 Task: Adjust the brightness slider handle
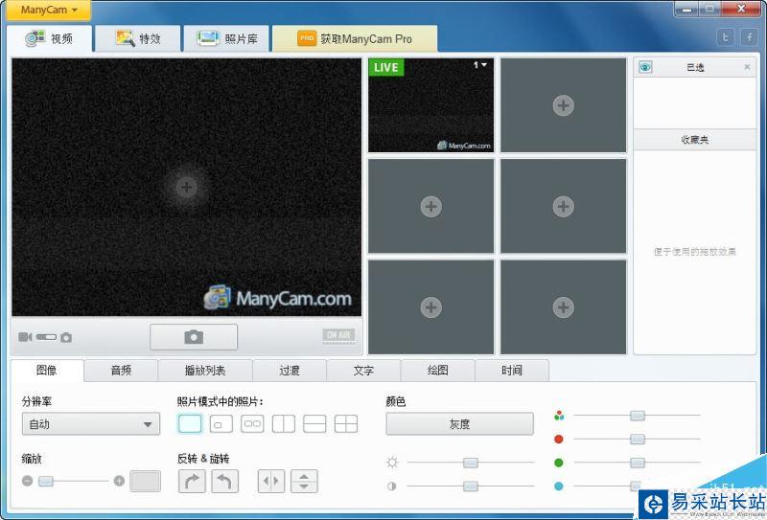pos(471,463)
